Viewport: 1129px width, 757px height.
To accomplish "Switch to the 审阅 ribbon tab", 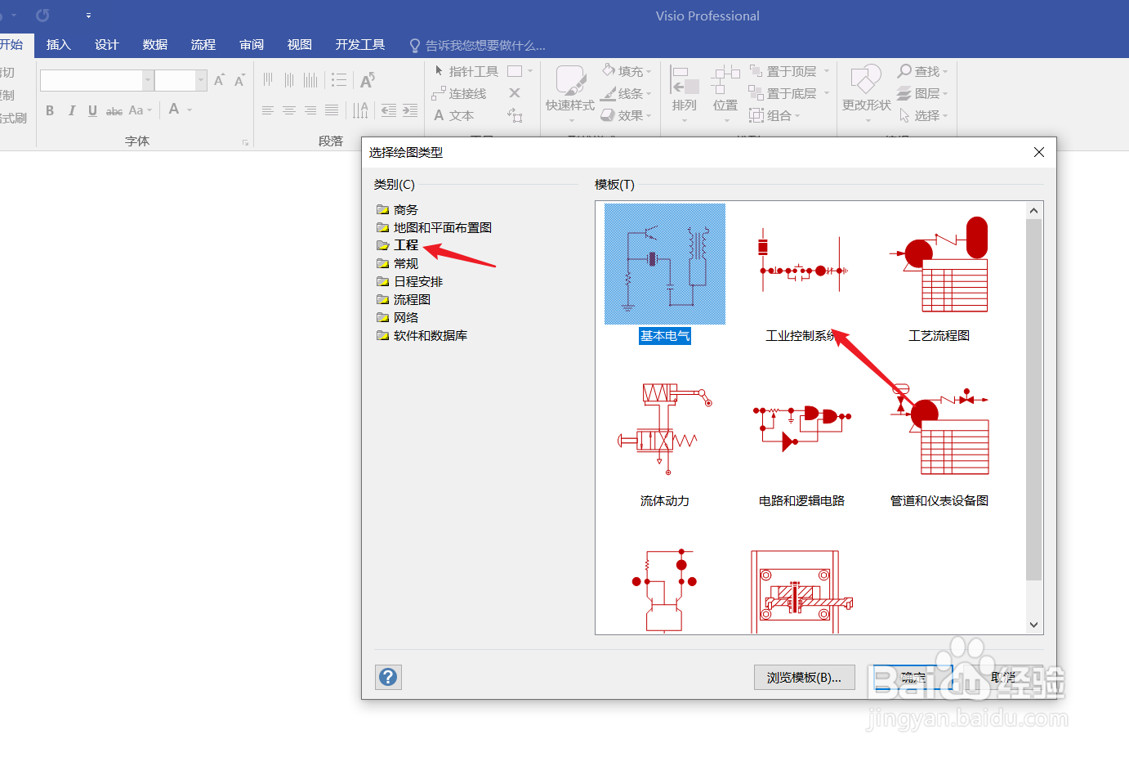I will (252, 45).
